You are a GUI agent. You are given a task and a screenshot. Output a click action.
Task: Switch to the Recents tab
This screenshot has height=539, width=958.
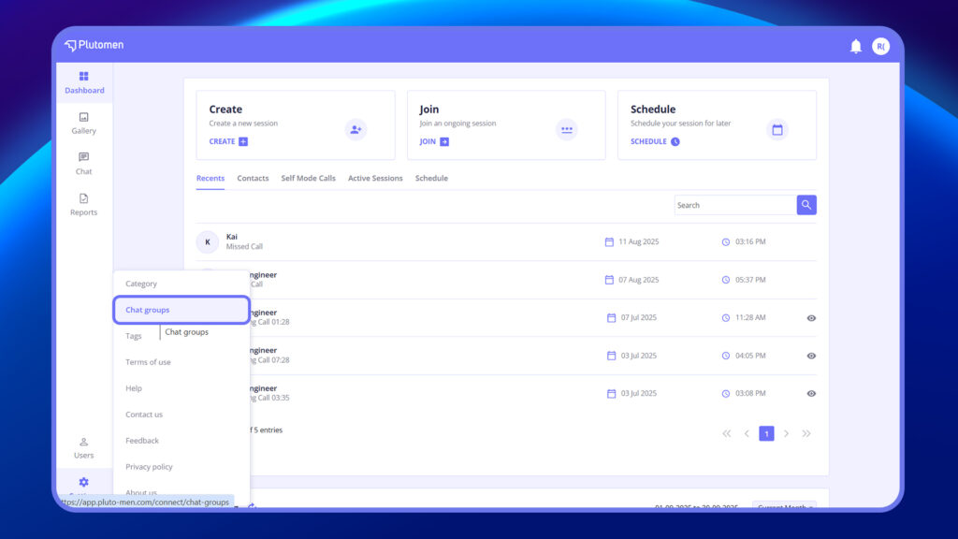210,179
